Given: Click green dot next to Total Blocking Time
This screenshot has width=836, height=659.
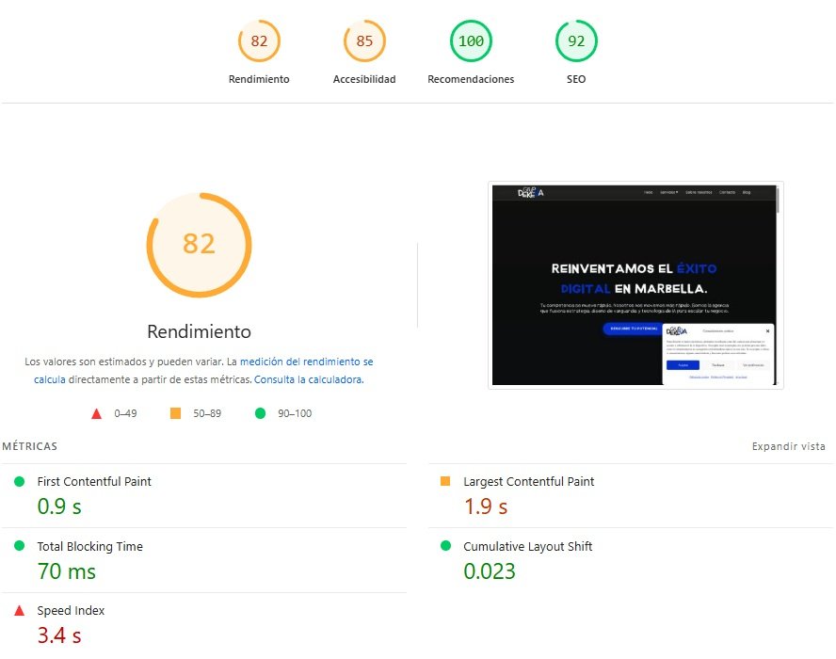Looking at the screenshot, I should point(19,546).
